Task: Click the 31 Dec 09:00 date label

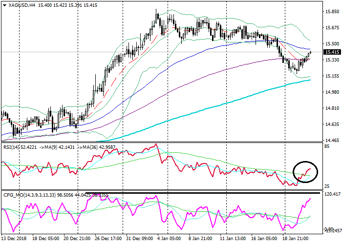Action: pos(139,239)
